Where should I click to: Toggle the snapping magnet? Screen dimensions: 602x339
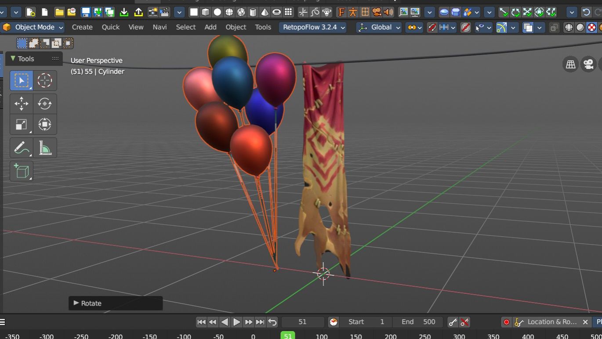coord(432,27)
